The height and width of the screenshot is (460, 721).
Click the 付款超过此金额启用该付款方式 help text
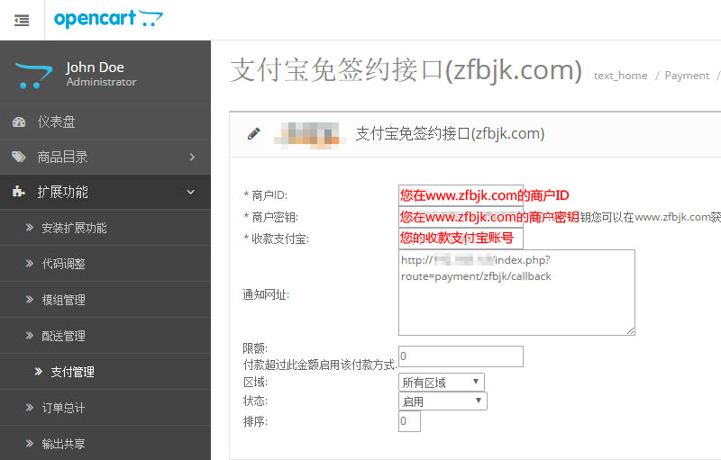[x=320, y=365]
